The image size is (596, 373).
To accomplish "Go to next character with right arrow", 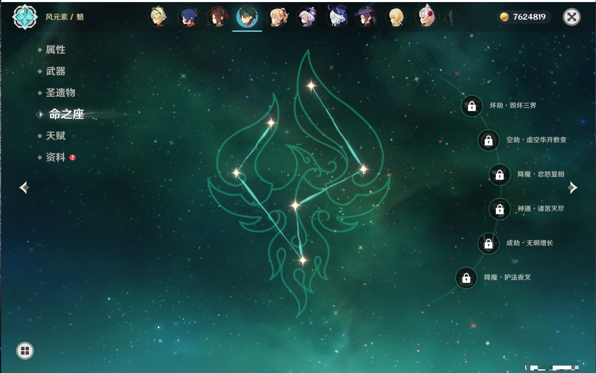I will tap(572, 188).
